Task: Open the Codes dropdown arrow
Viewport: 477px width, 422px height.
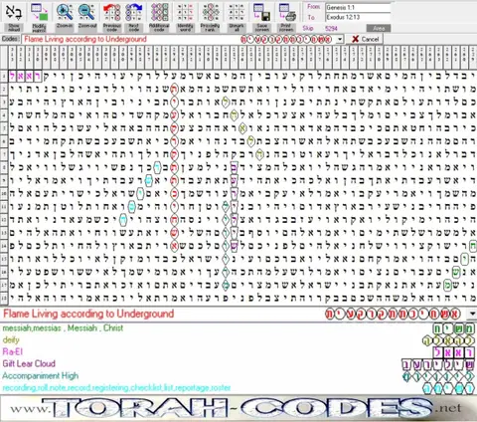Action: pyautogui.click(x=340, y=40)
